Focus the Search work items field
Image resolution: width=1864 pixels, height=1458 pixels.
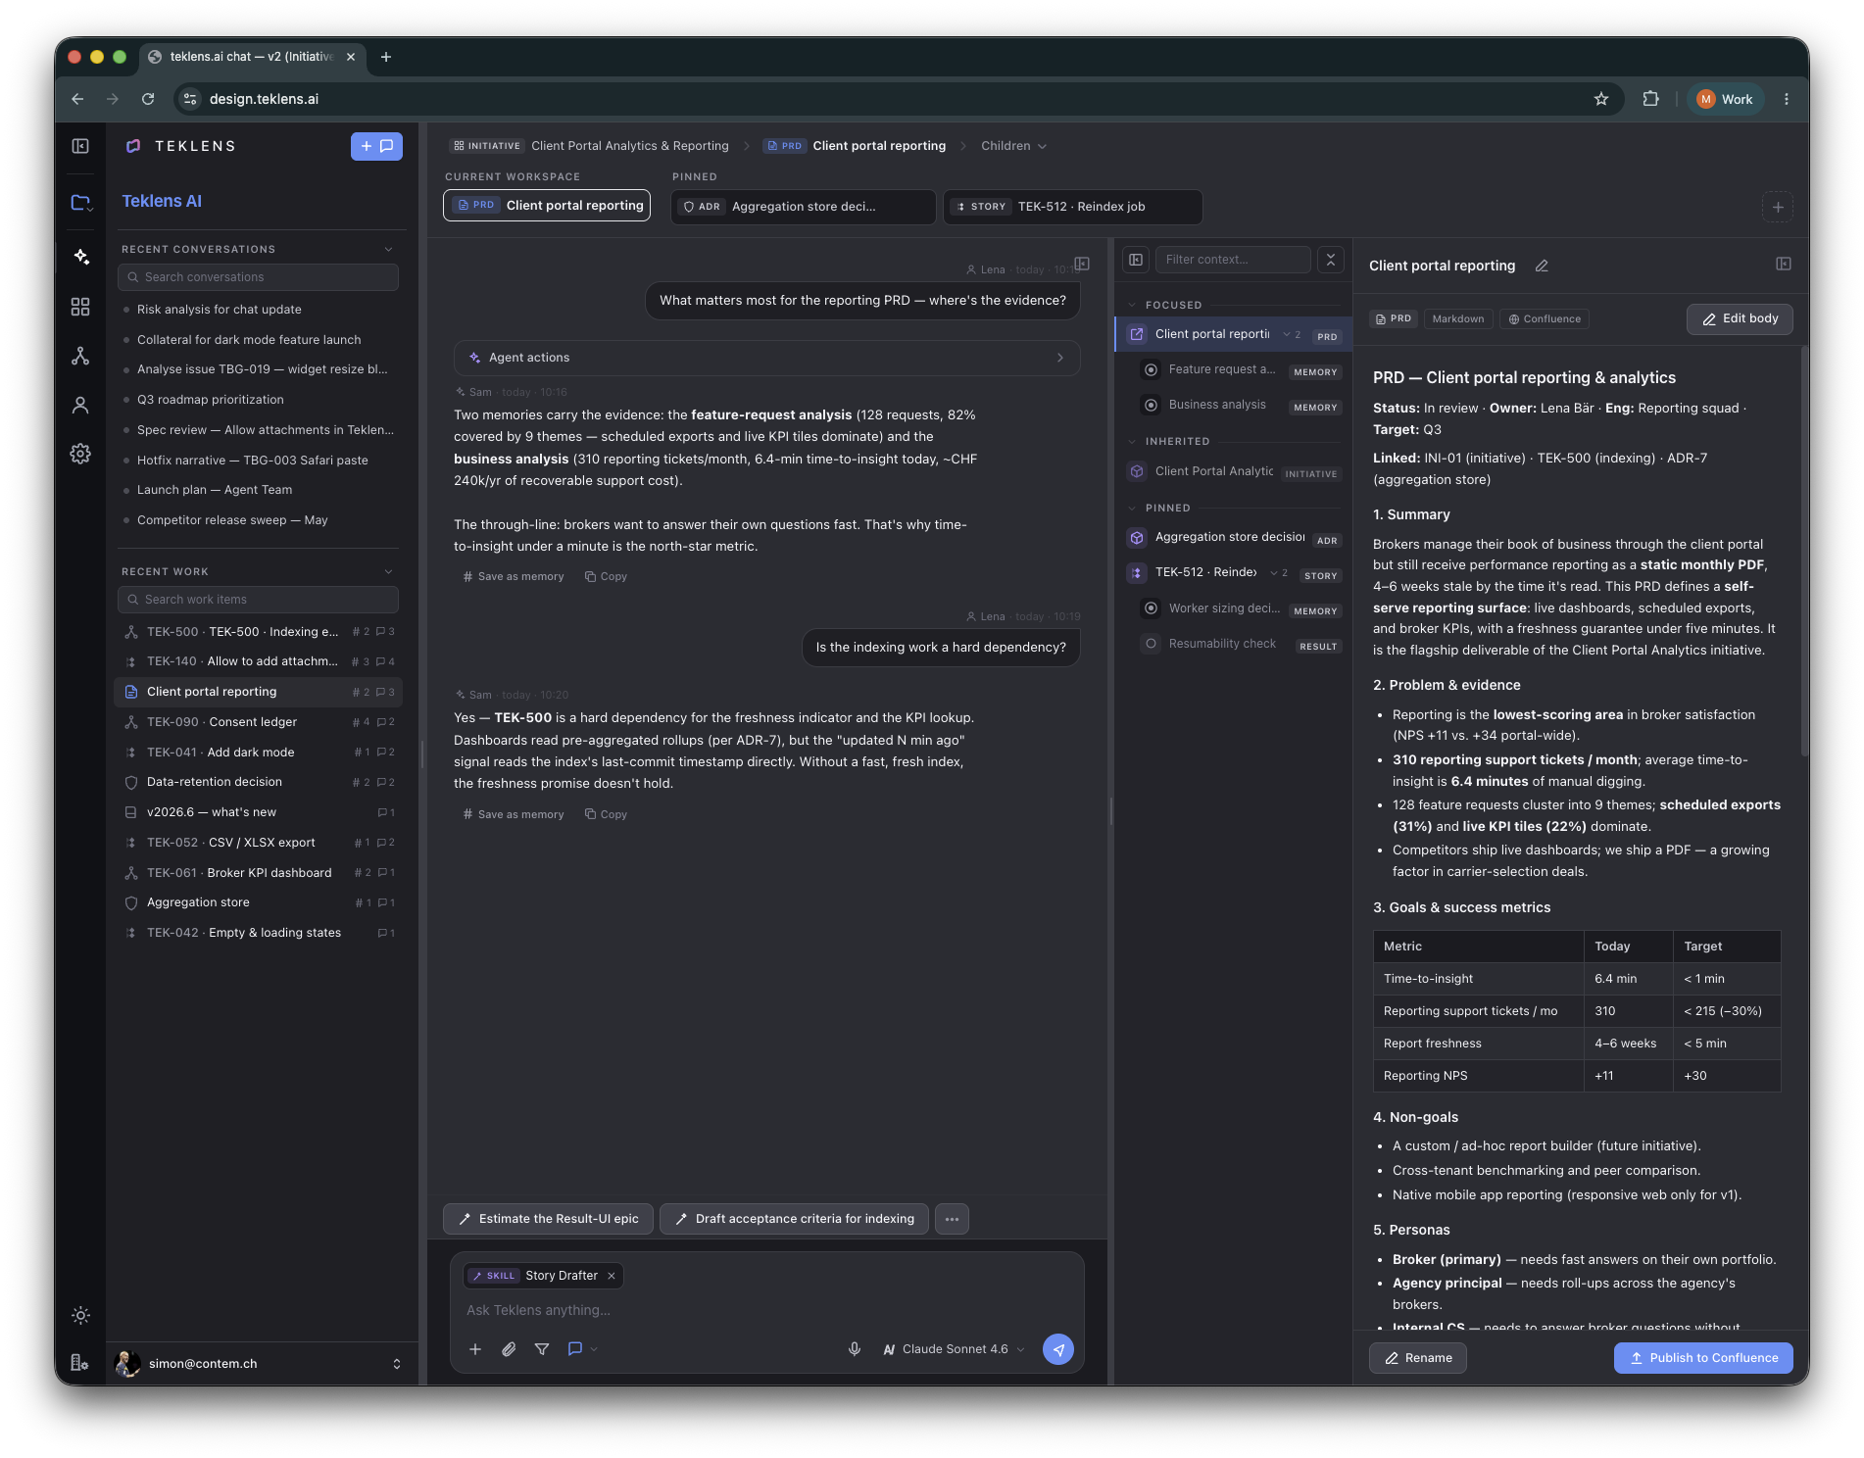(258, 600)
